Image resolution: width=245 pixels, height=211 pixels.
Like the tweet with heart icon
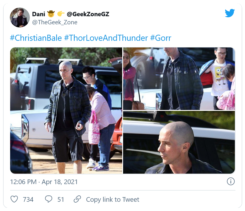14,199
